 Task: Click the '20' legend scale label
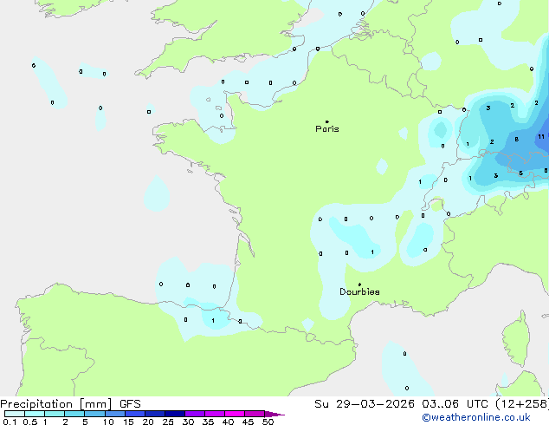pos(148,422)
